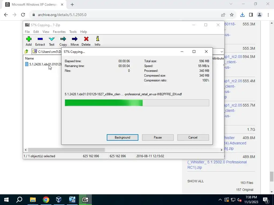Toggle the Chrome side panel icon
The width and height of the screenshot is (274, 205).
click(251, 15)
